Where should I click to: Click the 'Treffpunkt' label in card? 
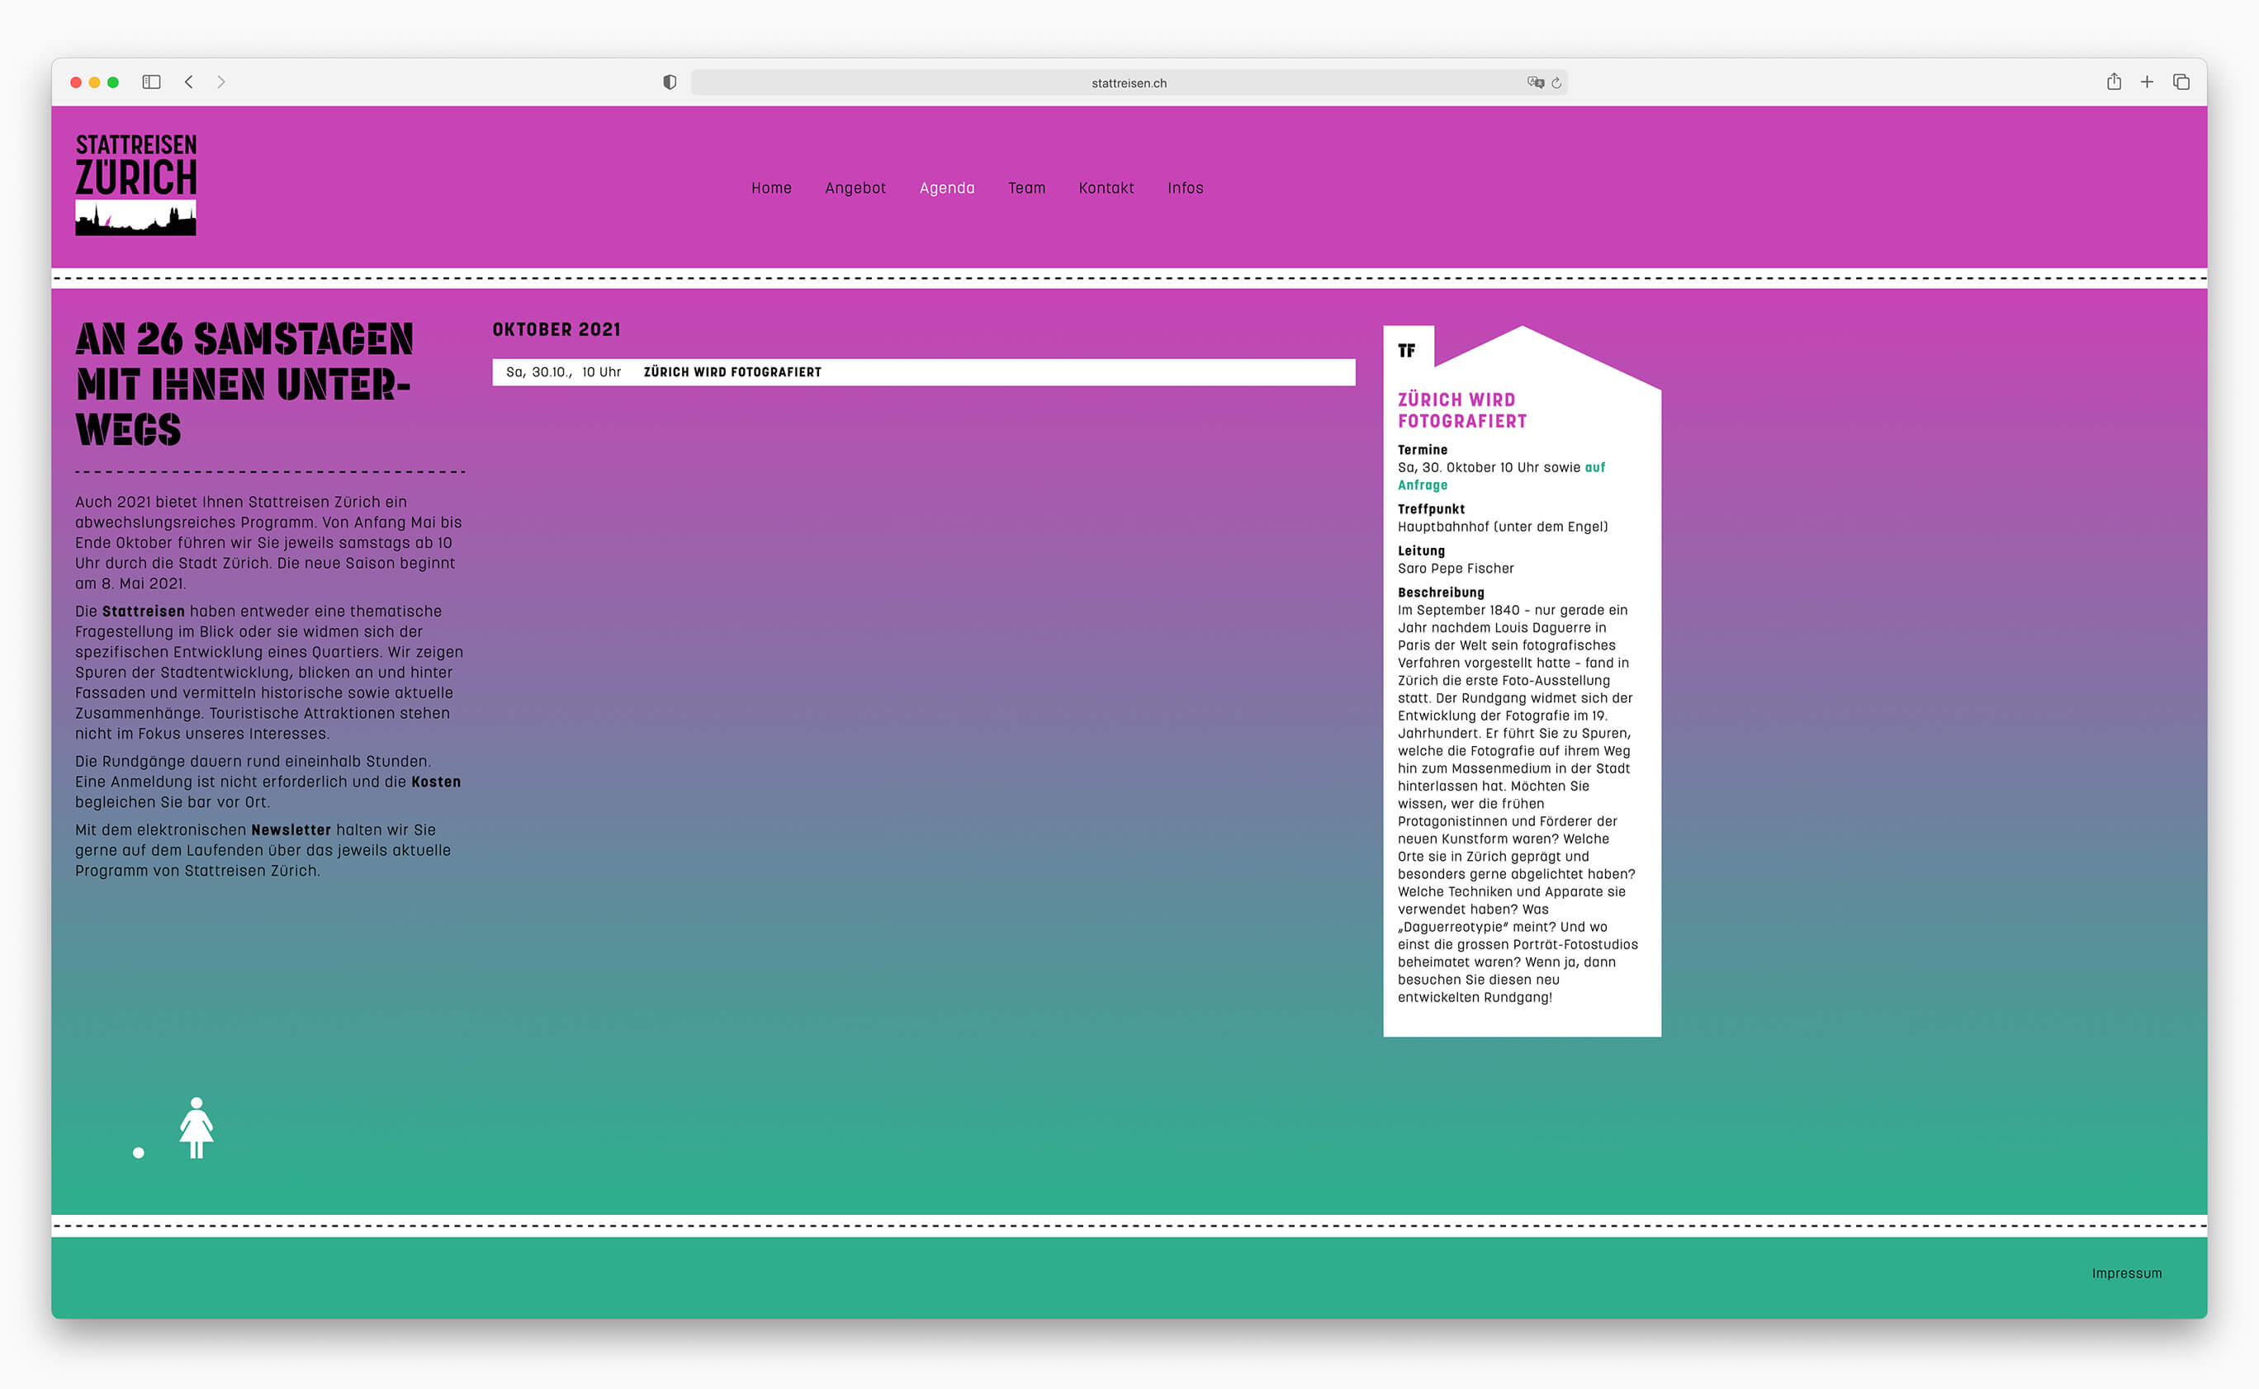point(1431,509)
